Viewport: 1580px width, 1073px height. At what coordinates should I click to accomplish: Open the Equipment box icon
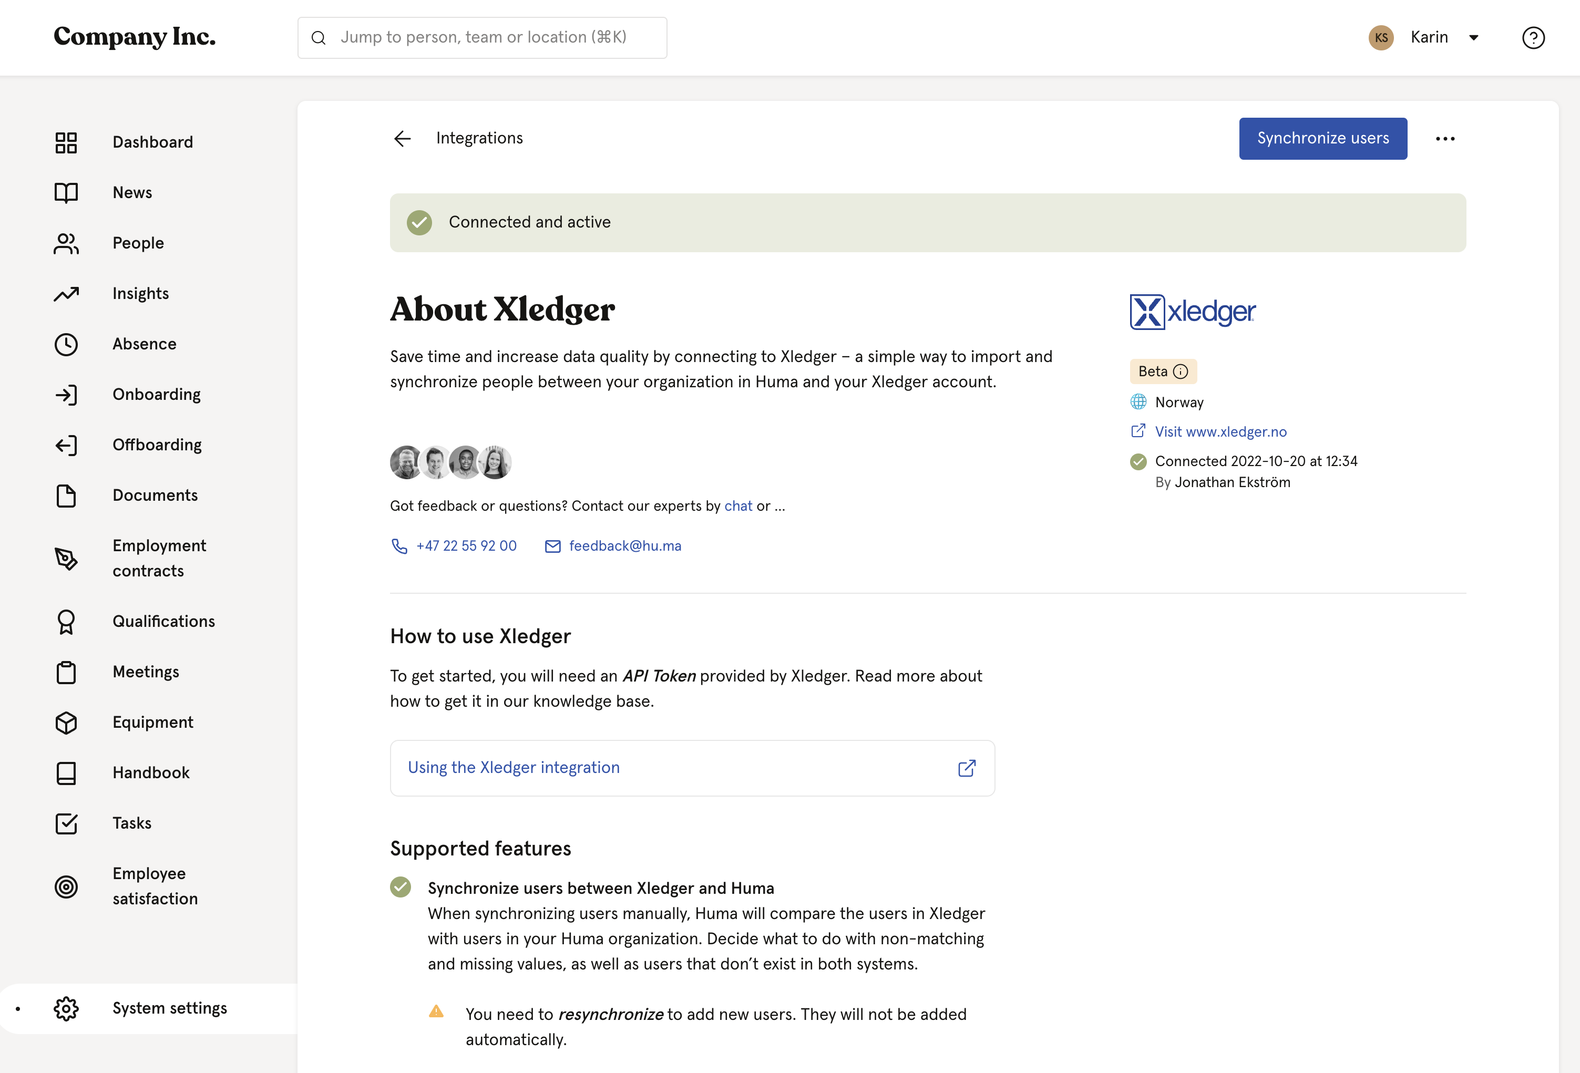[66, 723]
